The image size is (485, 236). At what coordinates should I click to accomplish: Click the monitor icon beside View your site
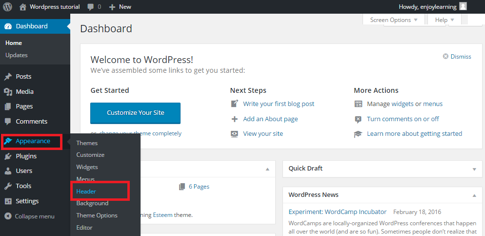point(235,134)
